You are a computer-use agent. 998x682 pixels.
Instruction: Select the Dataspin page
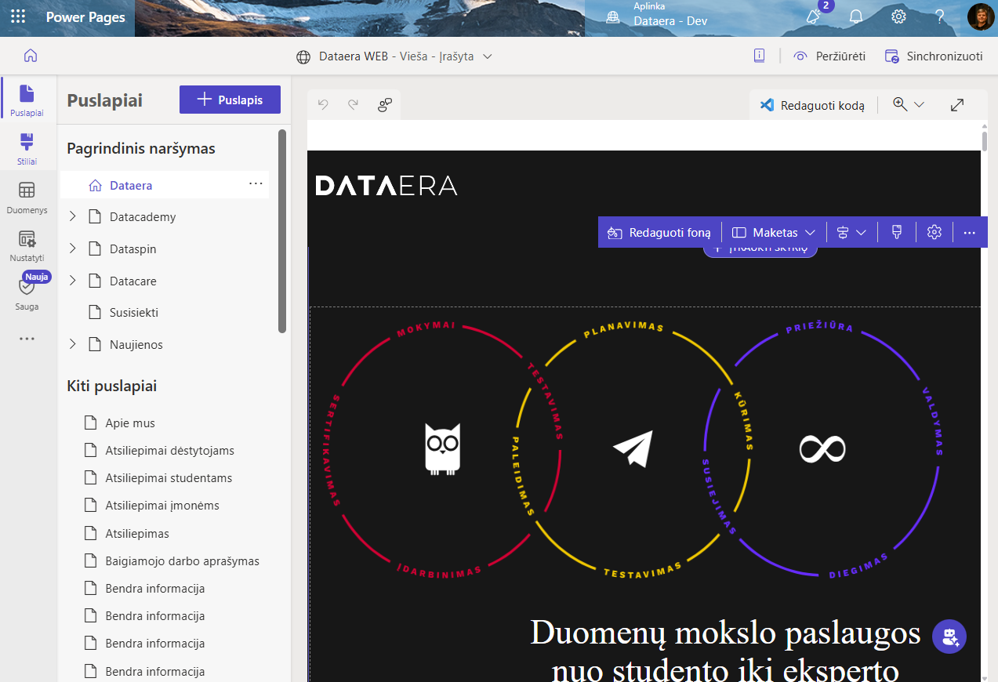point(133,249)
